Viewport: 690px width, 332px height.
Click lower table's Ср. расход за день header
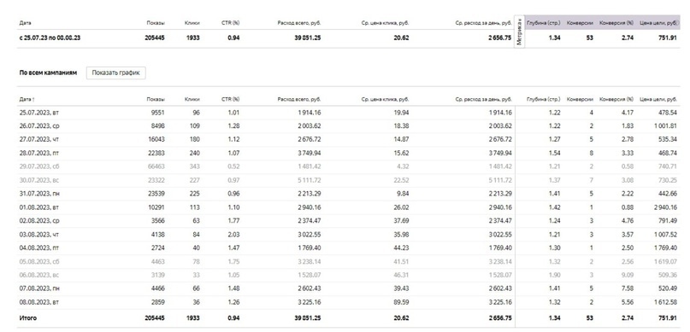[483, 99]
